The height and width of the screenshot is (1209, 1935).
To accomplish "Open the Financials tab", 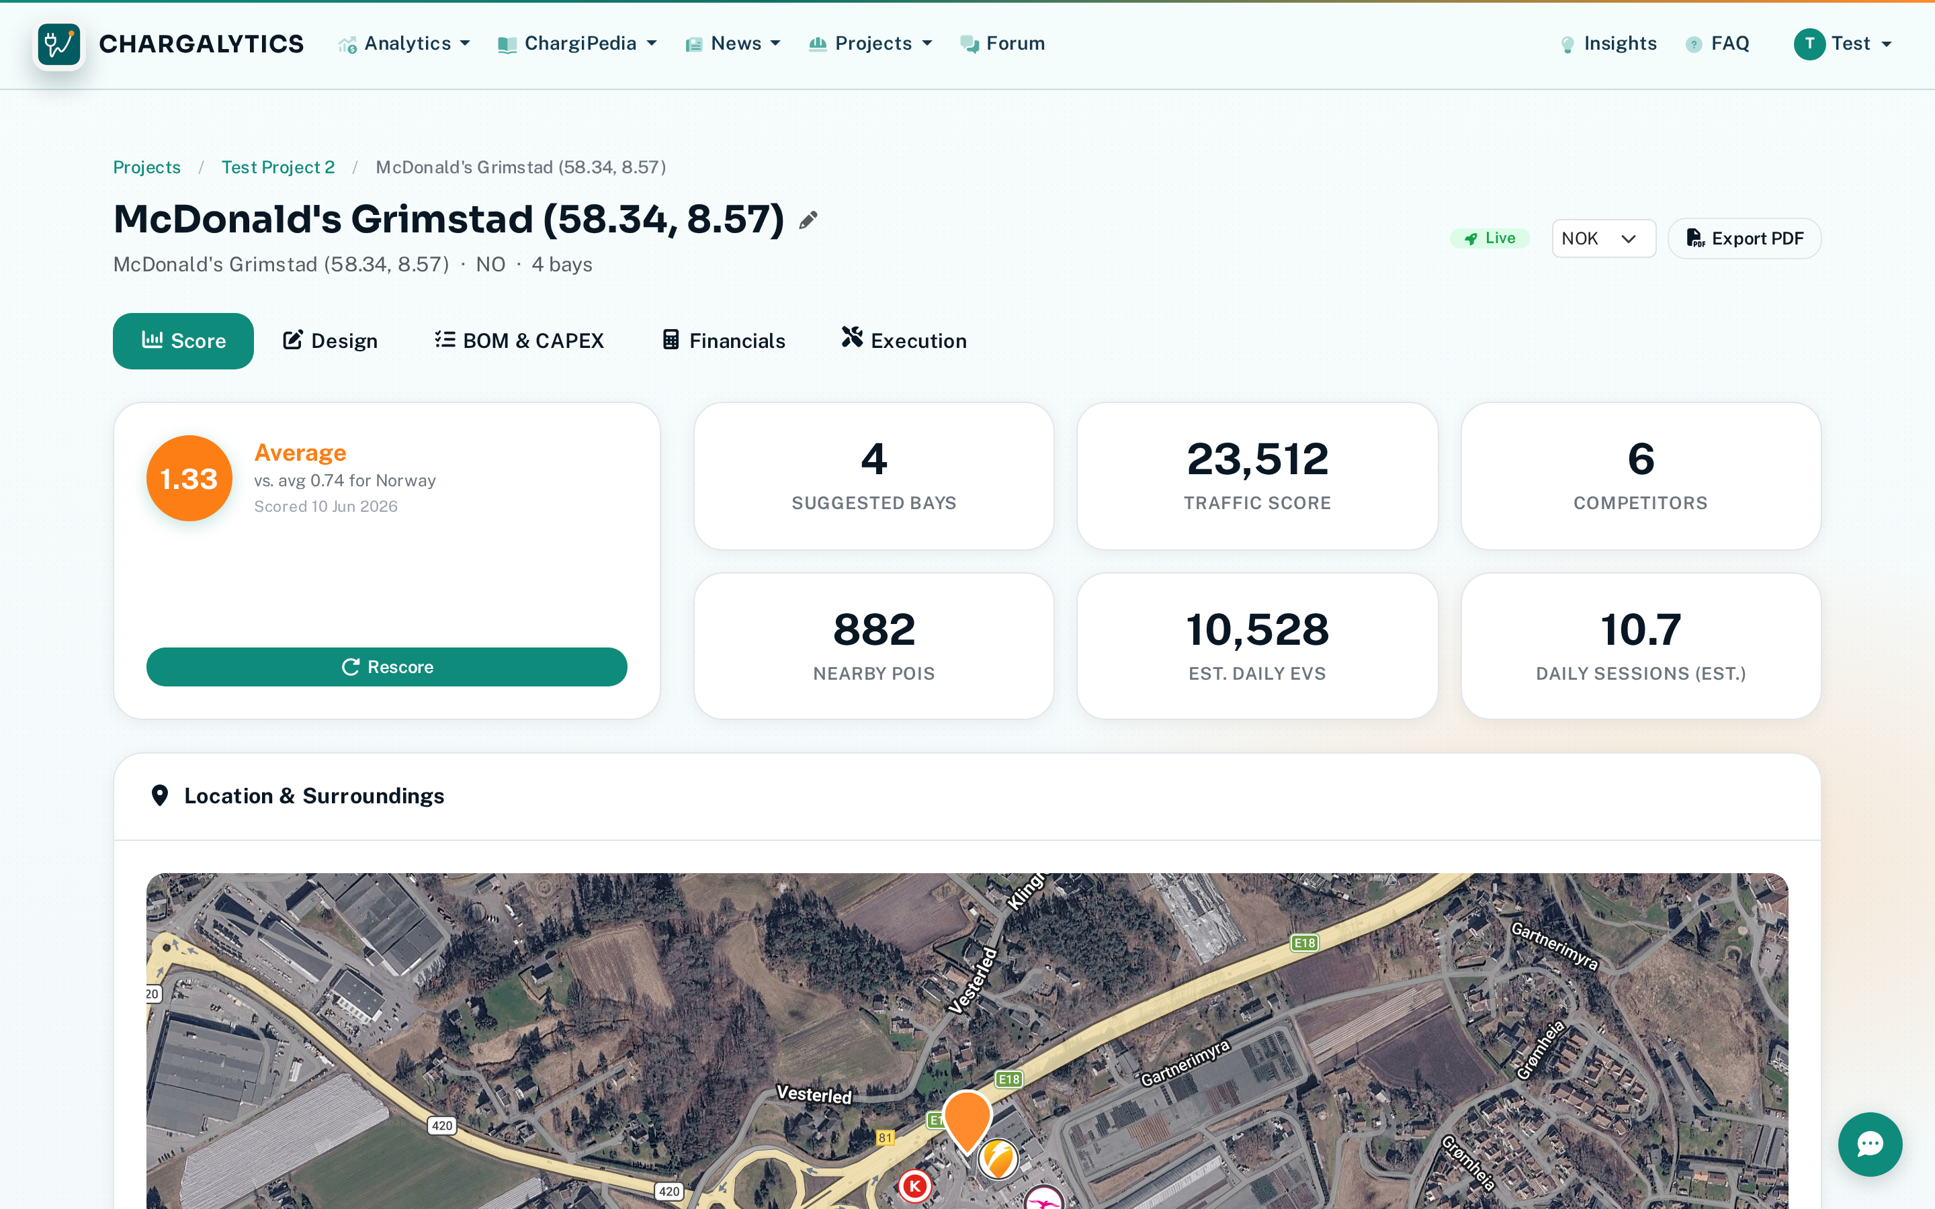I will pyautogui.click(x=724, y=341).
